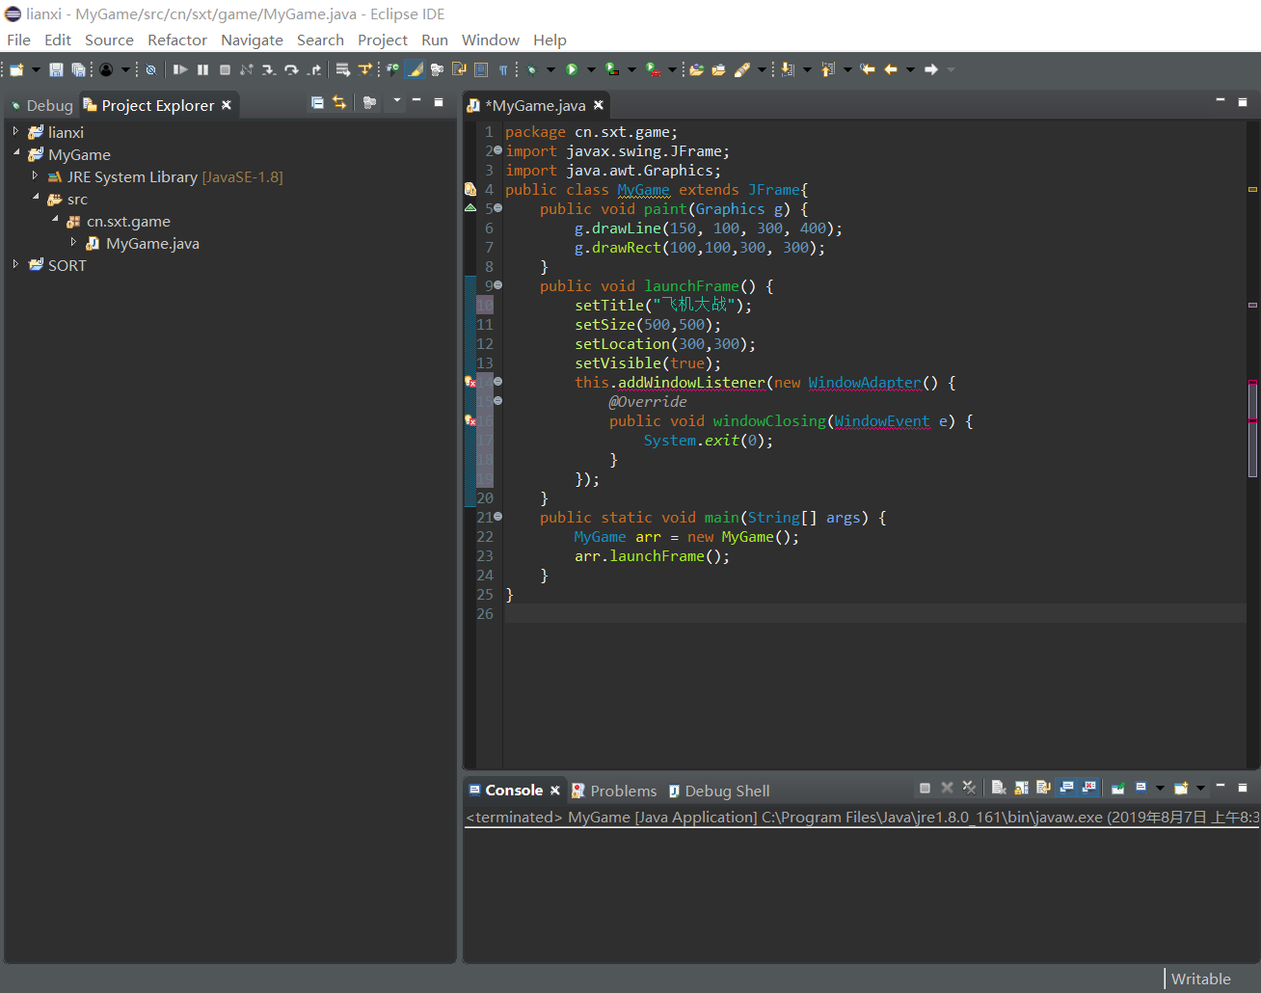
Task: Click the editor vertical scrollbar thumb
Action: pyautogui.click(x=1252, y=429)
